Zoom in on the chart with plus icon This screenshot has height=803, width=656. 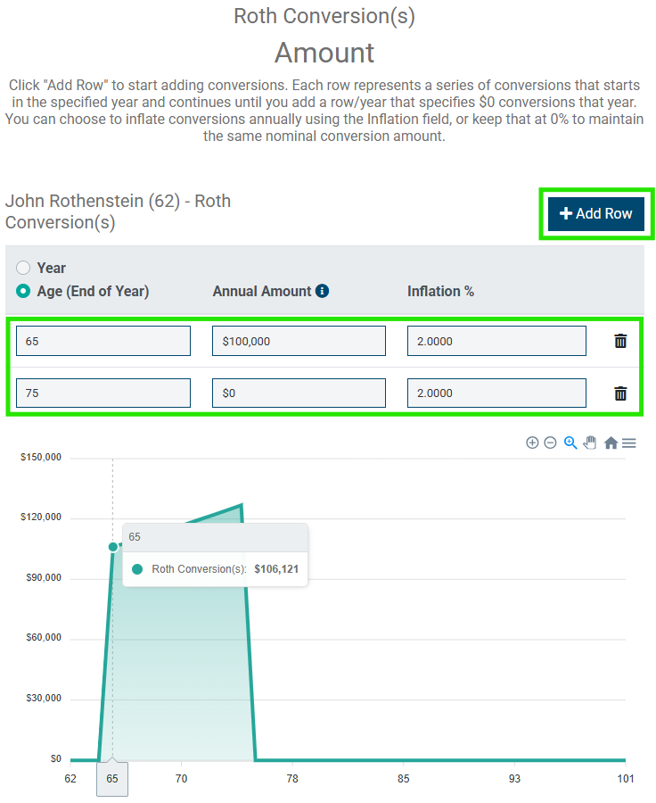(532, 443)
